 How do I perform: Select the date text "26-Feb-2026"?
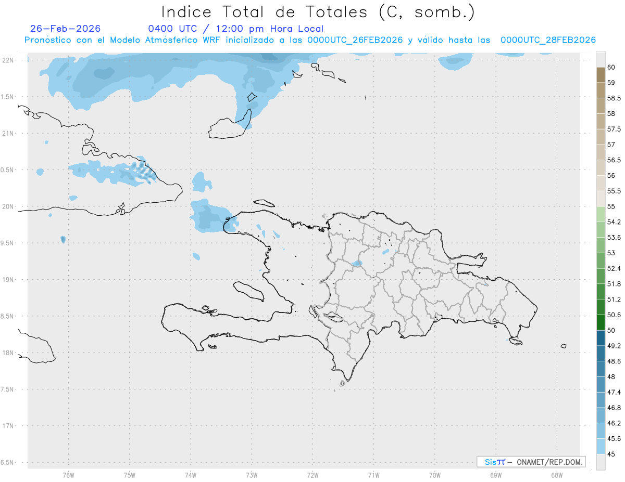(x=66, y=29)
